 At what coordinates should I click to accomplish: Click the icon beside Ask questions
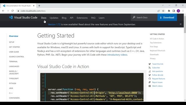(x=150, y=71)
